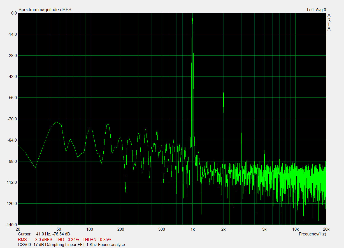Click the '50' frequency axis label
The height and width of the screenshot is (248, 344).
pos(59,229)
